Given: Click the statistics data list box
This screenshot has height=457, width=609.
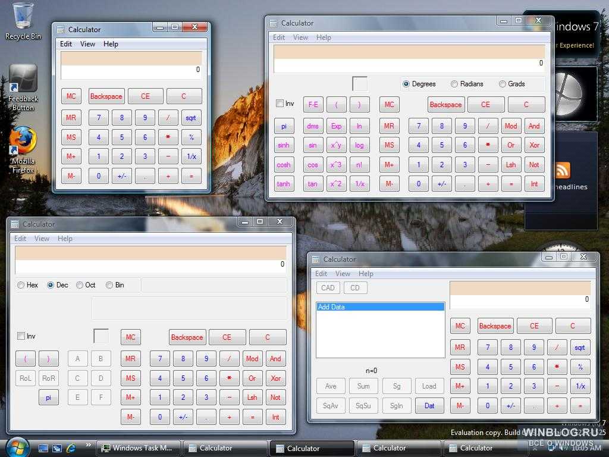Looking at the screenshot, I should pyautogui.click(x=380, y=330).
